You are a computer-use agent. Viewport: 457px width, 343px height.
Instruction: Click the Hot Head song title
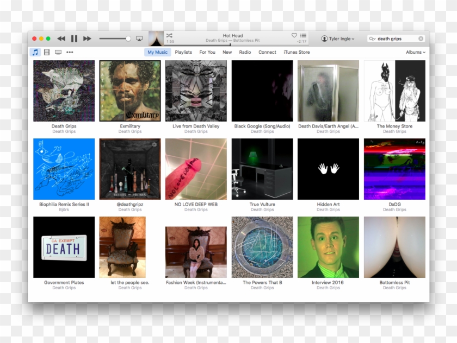click(x=233, y=35)
